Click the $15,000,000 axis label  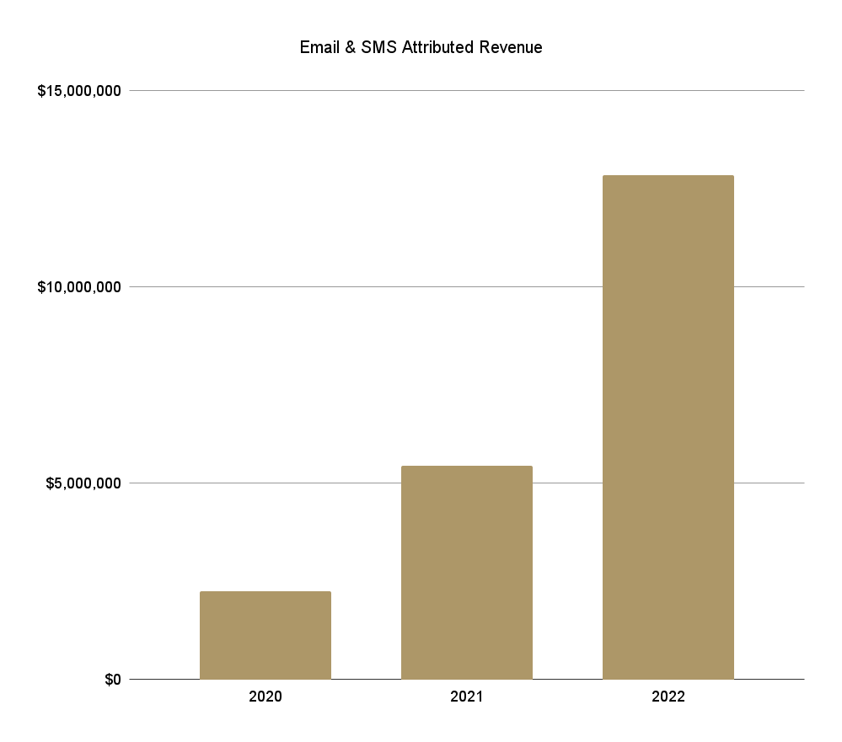point(79,91)
